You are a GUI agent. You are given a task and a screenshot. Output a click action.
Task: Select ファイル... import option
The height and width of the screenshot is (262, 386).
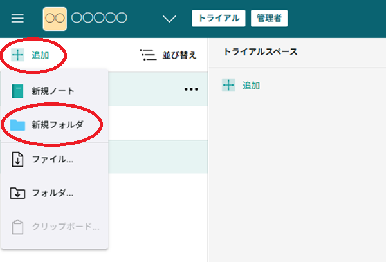click(x=52, y=159)
